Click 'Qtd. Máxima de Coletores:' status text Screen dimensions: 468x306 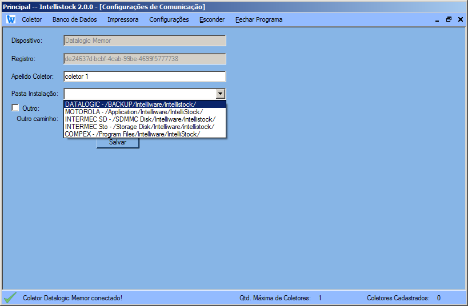coord(275,298)
